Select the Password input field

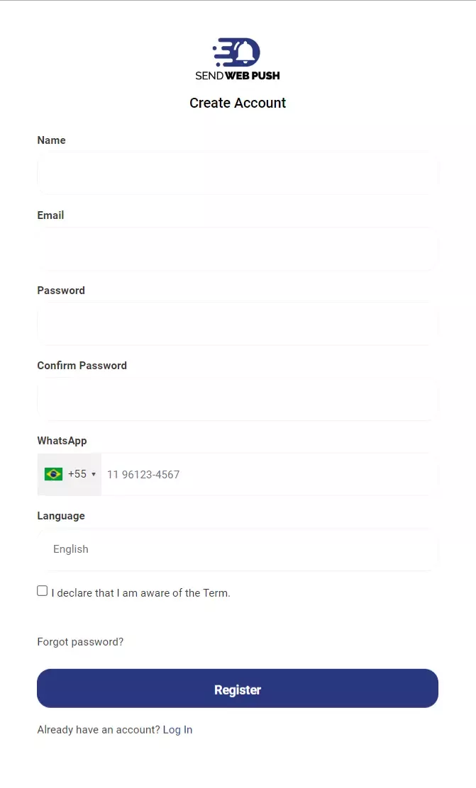click(238, 324)
